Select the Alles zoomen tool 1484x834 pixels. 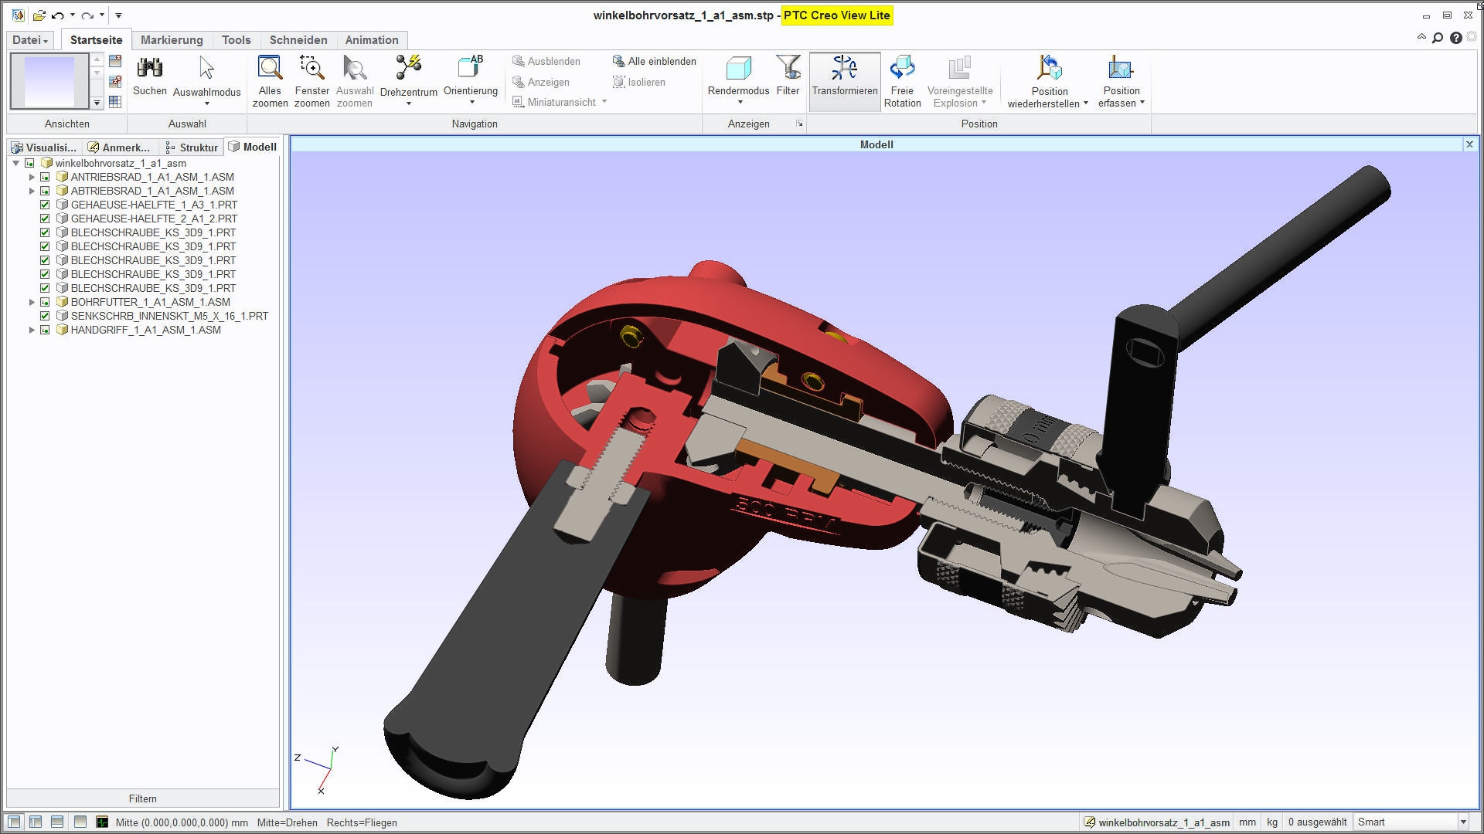coord(270,69)
